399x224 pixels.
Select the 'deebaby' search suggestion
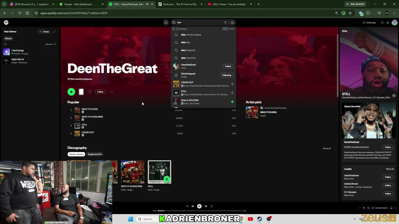click(x=203, y=42)
